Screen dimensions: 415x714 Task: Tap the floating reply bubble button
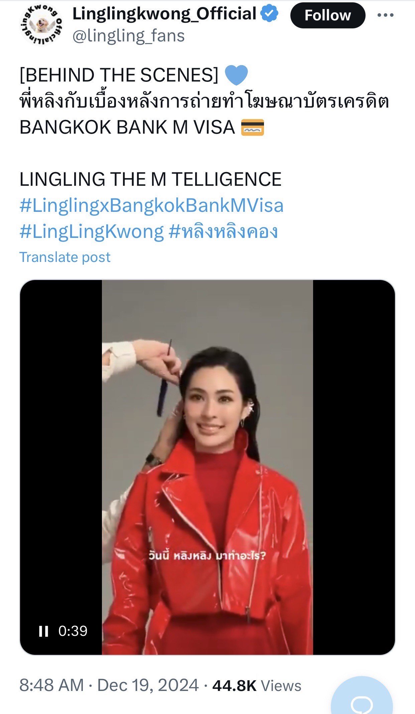point(362,700)
